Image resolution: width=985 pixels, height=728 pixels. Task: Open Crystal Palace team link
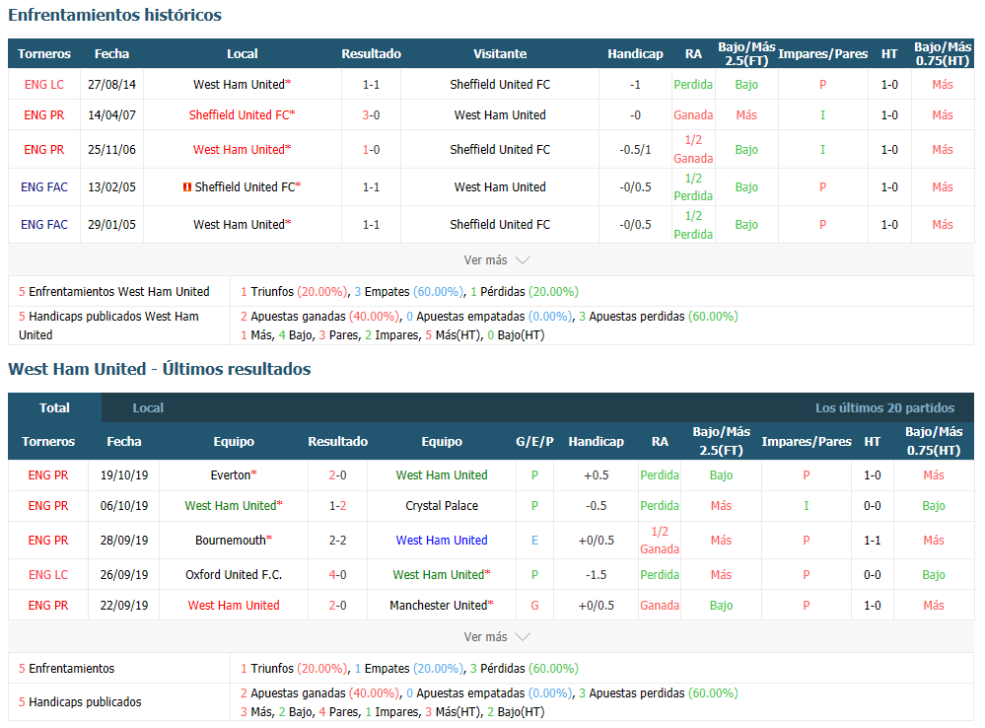[x=442, y=506]
